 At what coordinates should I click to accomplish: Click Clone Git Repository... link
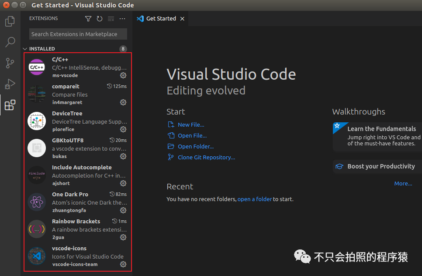tap(207, 158)
